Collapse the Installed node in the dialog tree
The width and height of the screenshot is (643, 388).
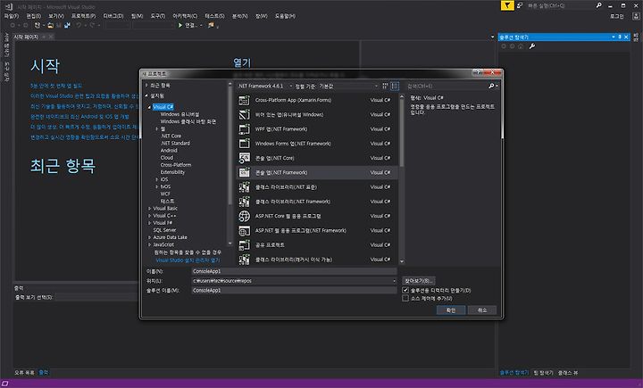[x=146, y=95]
